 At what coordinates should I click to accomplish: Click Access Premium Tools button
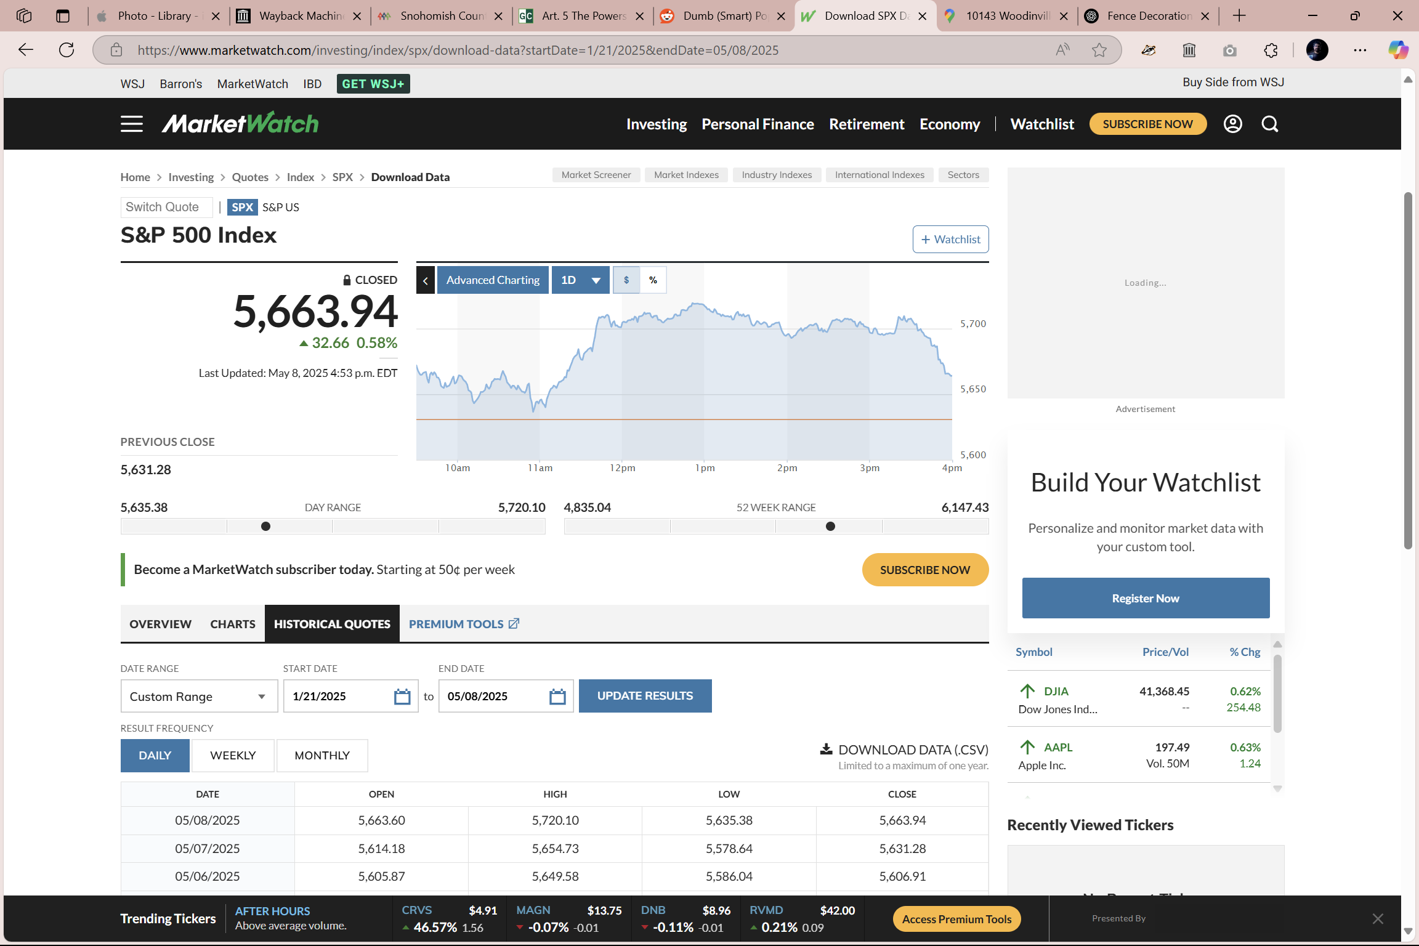[x=956, y=919]
